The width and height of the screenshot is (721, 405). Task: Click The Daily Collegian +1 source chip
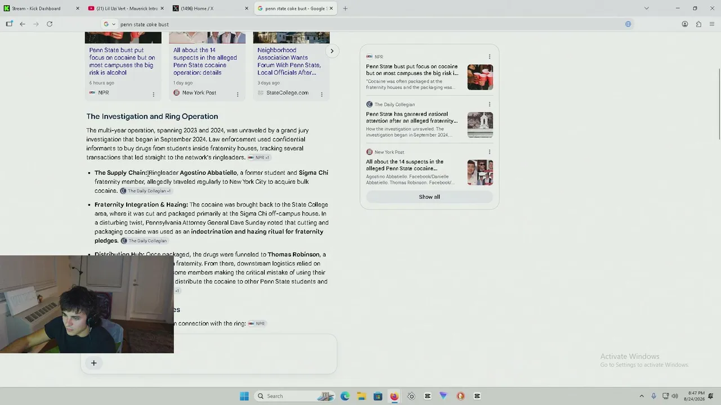(146, 191)
